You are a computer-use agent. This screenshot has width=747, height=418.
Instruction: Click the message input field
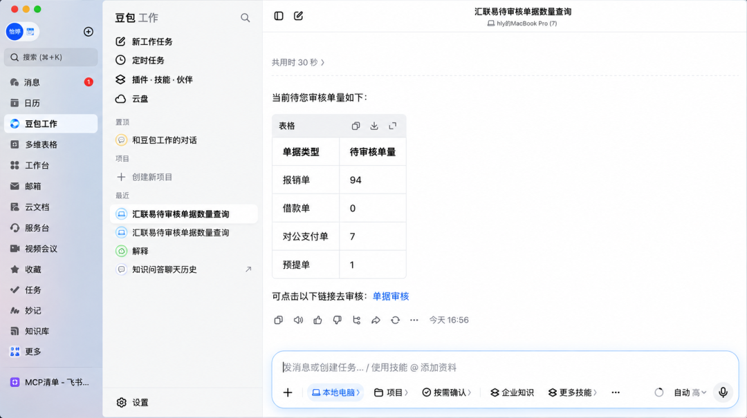tap(505, 368)
